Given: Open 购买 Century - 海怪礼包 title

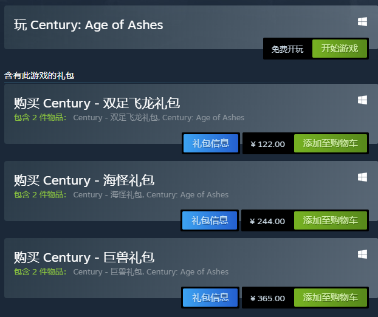Looking at the screenshot, I should (84, 180).
